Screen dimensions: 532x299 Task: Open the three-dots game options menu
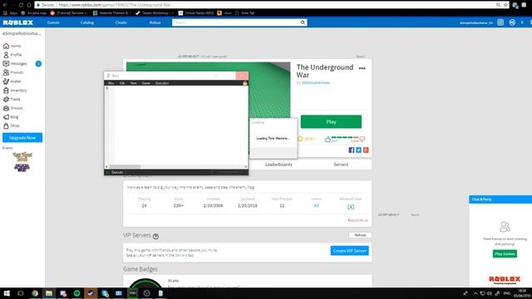click(x=362, y=68)
